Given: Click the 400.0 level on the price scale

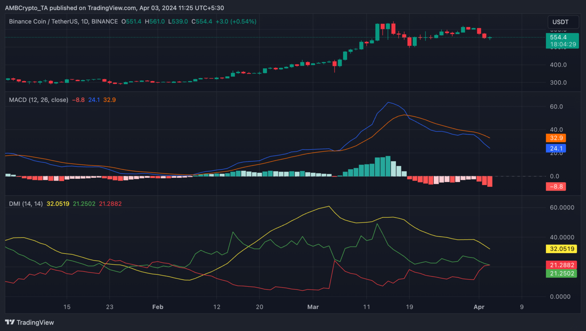Looking at the screenshot, I should 558,65.
